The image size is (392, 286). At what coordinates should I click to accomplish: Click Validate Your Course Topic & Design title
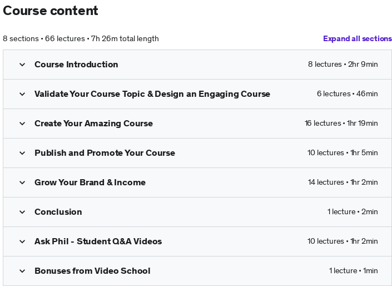pos(152,94)
